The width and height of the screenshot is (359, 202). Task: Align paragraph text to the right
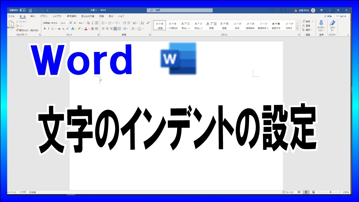coord(111,29)
